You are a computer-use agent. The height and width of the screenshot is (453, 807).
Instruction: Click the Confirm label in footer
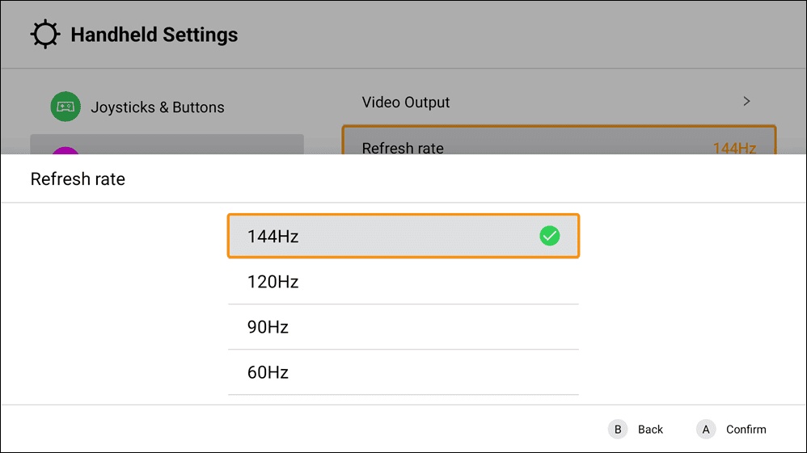pyautogui.click(x=746, y=430)
